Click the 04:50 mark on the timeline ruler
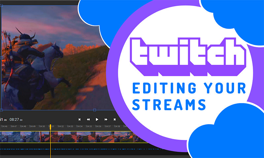 click(42, 126)
